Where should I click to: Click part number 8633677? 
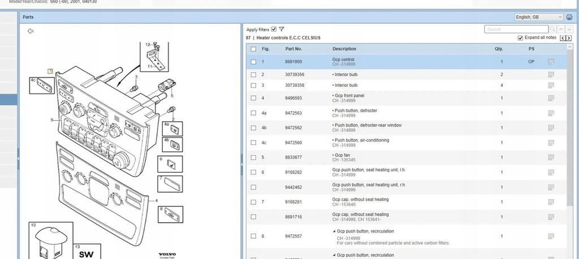293,157
